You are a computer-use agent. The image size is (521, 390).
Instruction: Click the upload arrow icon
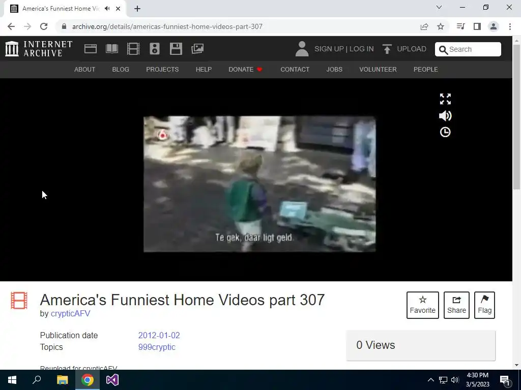point(387,49)
